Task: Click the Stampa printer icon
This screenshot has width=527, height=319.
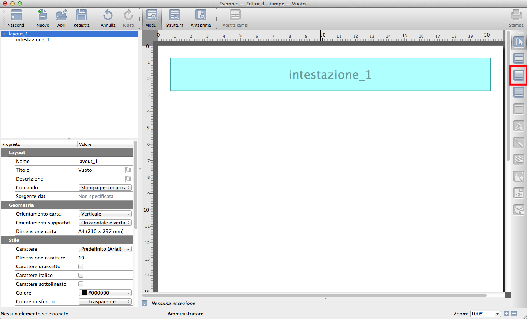Action: (516, 16)
